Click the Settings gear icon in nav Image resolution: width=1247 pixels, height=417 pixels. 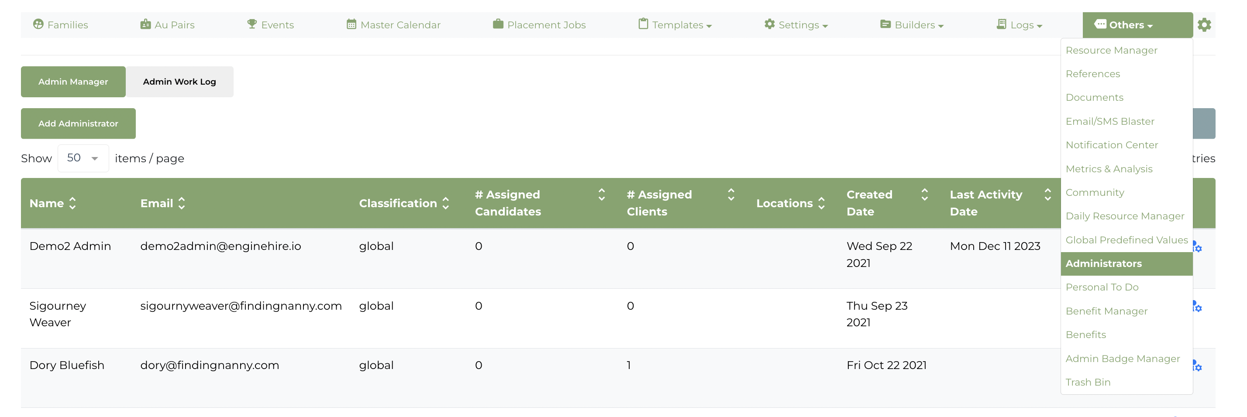click(x=770, y=24)
